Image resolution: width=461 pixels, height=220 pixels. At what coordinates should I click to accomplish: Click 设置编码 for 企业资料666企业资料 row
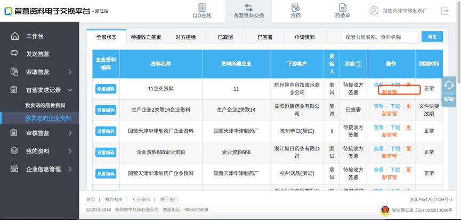coord(106,153)
